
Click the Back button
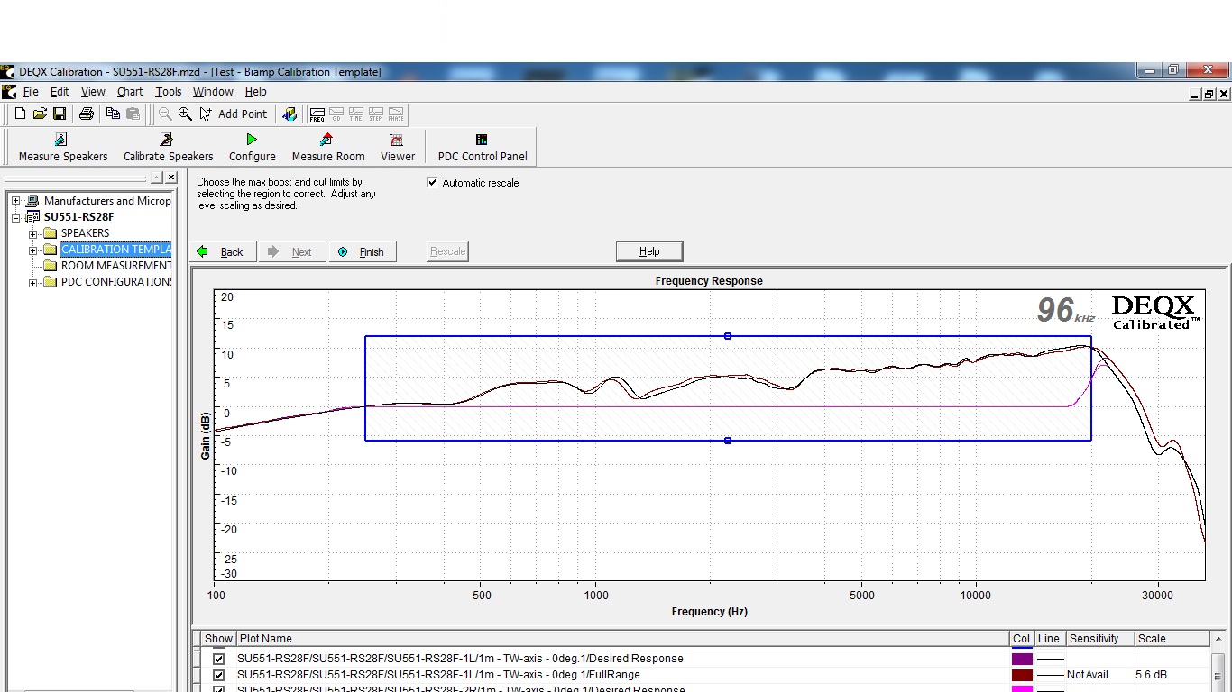click(x=223, y=252)
